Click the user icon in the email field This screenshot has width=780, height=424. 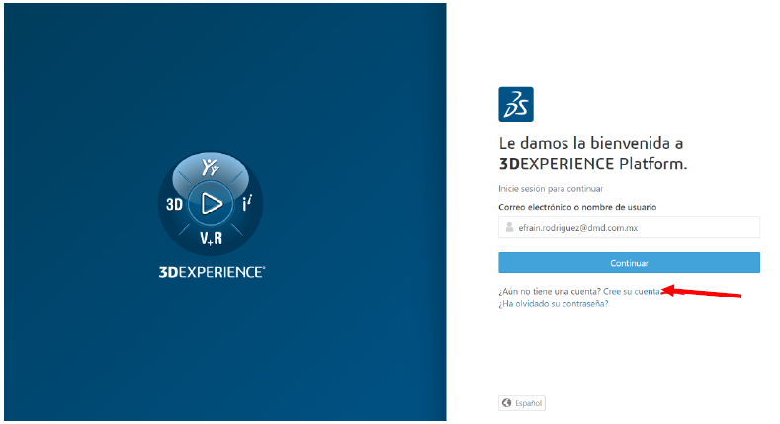coord(509,227)
